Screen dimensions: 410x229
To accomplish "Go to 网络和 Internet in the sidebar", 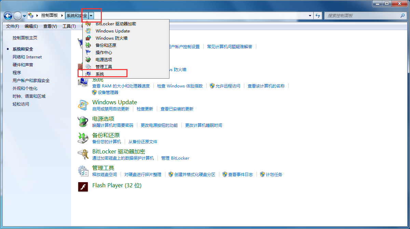I will 27,57.
